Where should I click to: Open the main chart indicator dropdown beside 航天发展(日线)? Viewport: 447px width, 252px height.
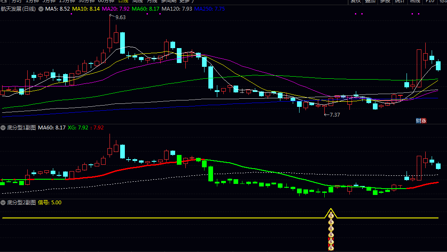tap(41, 9)
